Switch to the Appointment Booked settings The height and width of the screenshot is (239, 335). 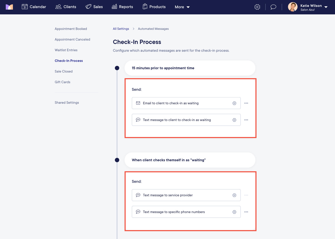[71, 29]
